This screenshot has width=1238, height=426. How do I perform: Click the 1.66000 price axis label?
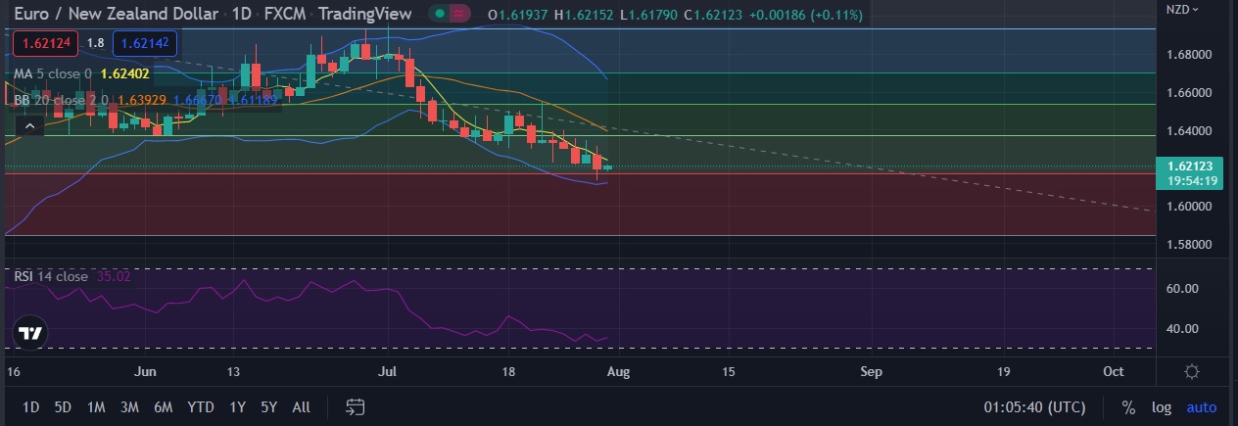pyautogui.click(x=1187, y=93)
